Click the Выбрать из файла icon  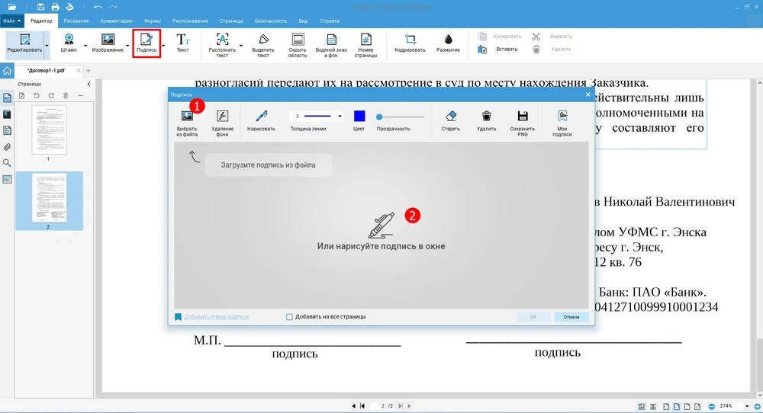tap(187, 117)
